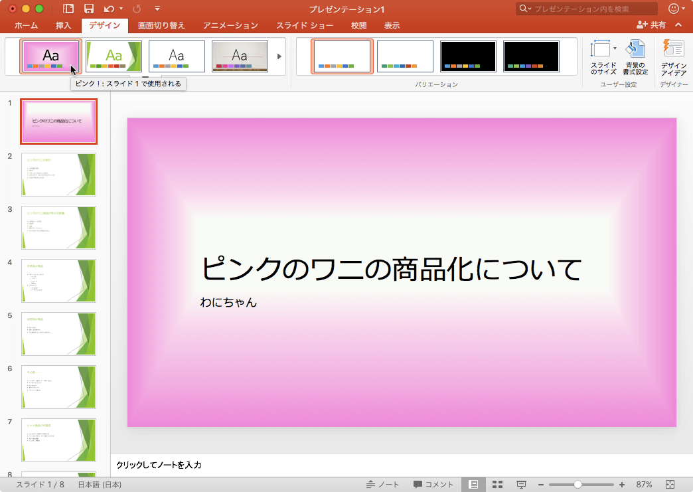Open Format Background (背景の書式設定) tool
The image size is (693, 492).
point(635,56)
